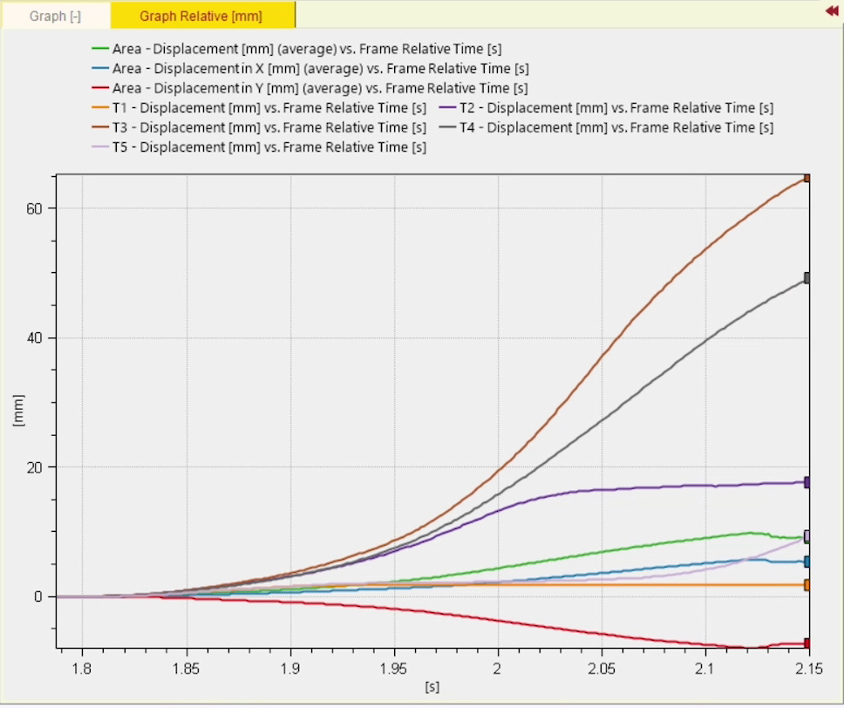Select the Graph Relative [mm] tab
This screenshot has height=708, width=844.
coord(202,17)
